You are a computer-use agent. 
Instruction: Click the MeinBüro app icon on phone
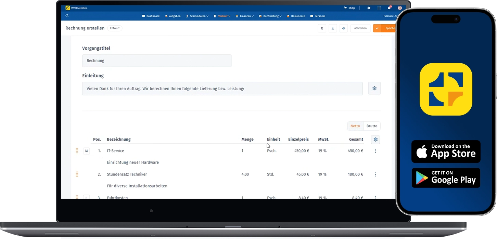(446, 89)
